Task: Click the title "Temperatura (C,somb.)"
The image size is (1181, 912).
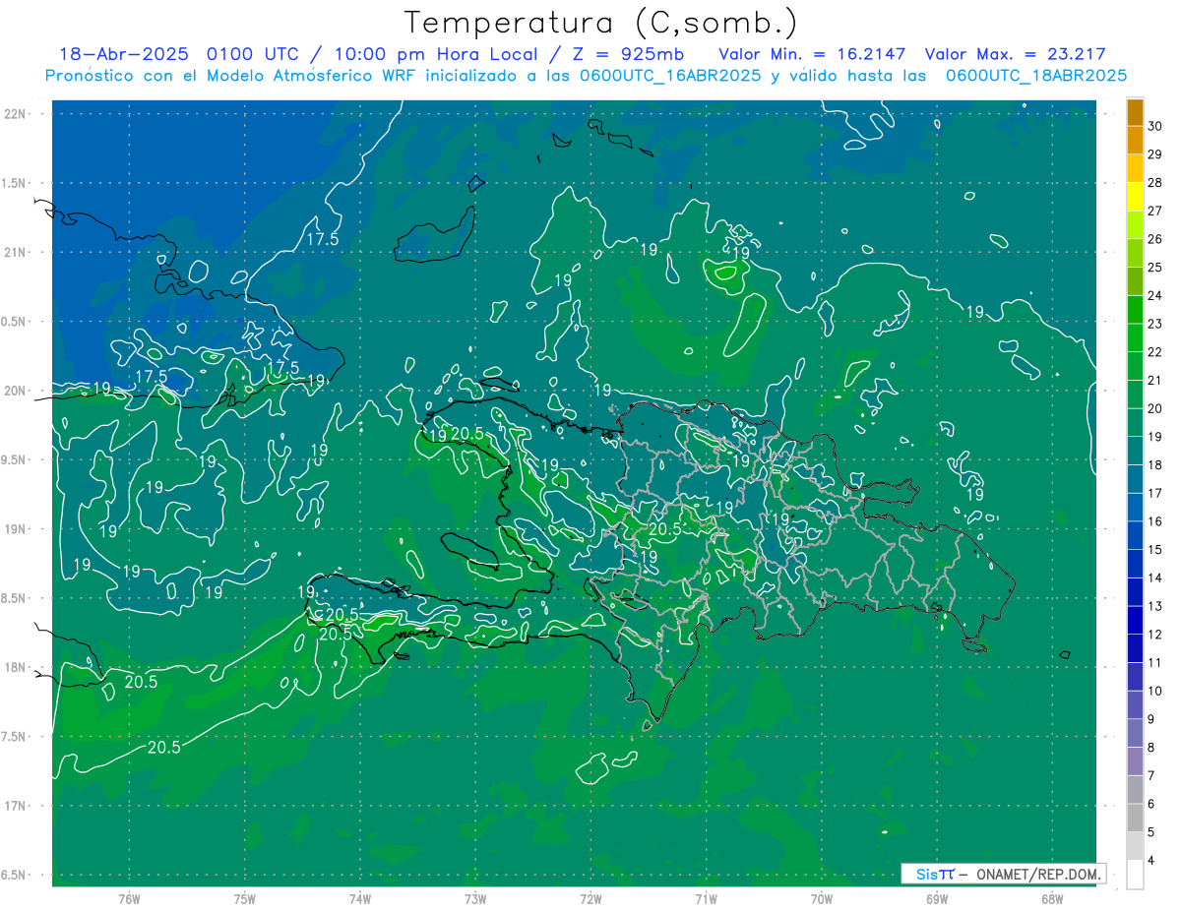Action: click(x=601, y=22)
